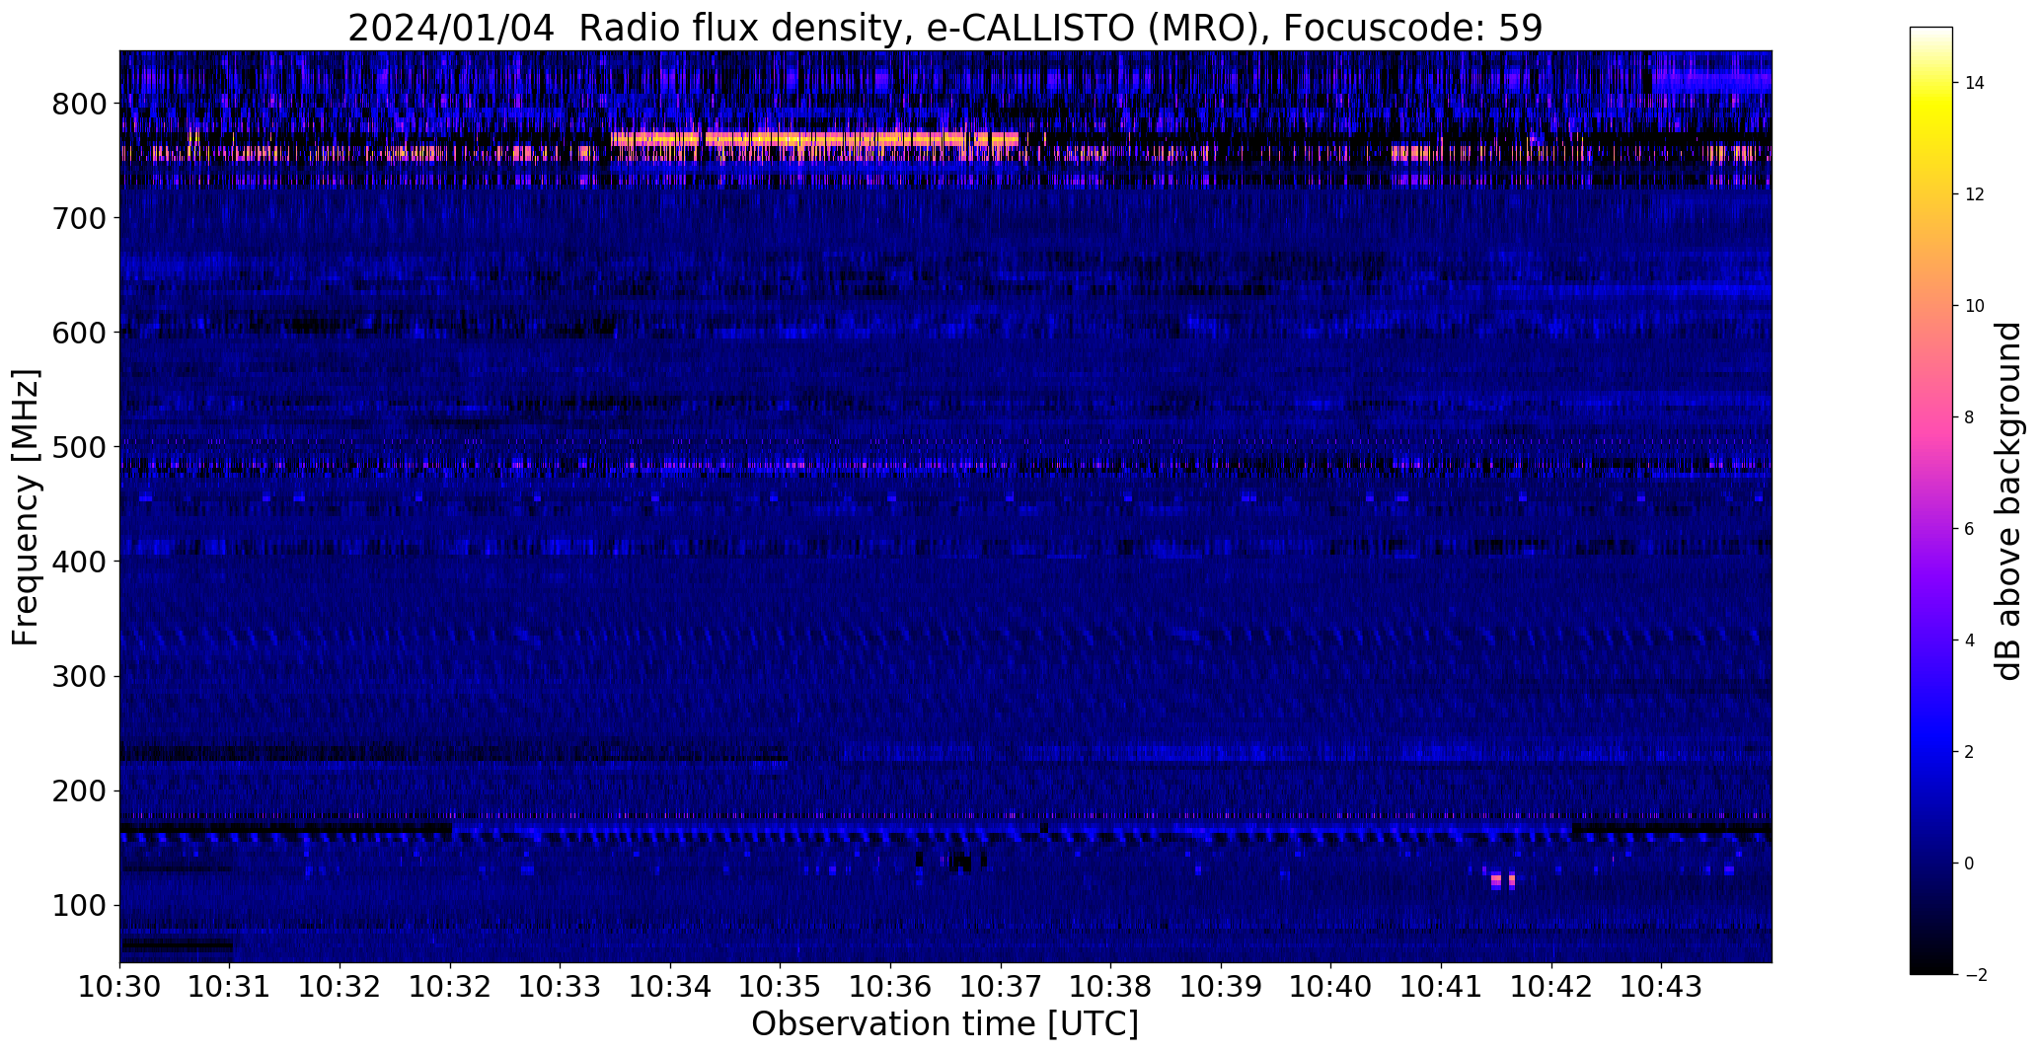Click the 10:35 time tick label
The height and width of the screenshot is (1053, 2039).
tap(781, 986)
